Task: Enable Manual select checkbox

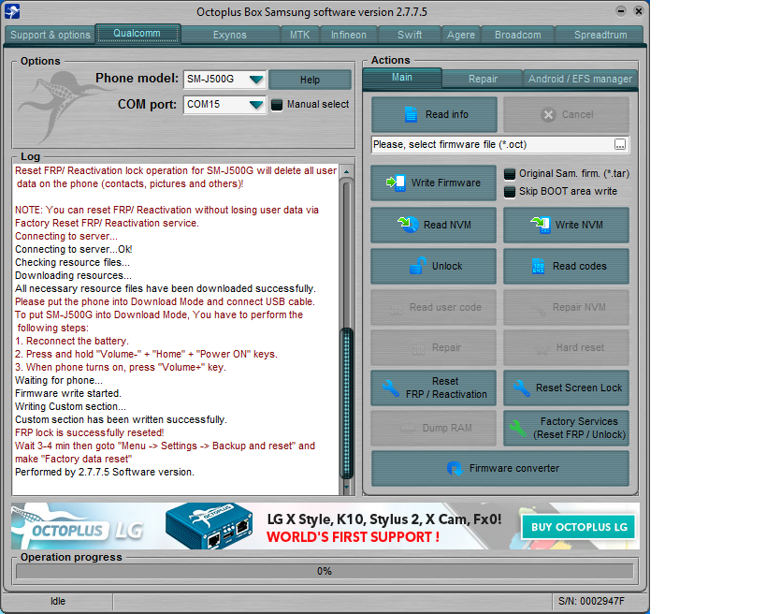Action: point(277,105)
